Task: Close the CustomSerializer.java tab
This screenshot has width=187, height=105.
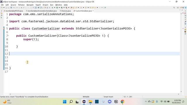Action: point(93,11)
